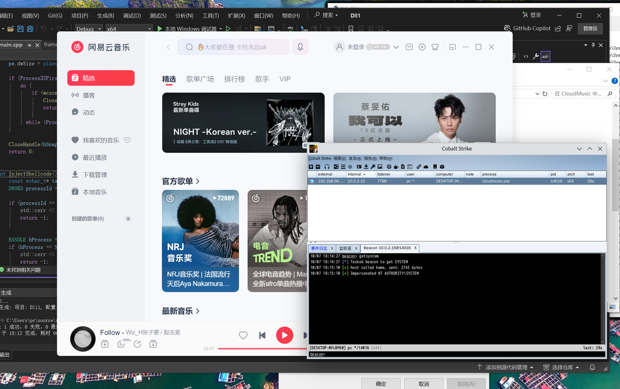Open Cobalt Strike 攻击(A) menu
The height and width of the screenshot is (389, 620).
point(355,159)
